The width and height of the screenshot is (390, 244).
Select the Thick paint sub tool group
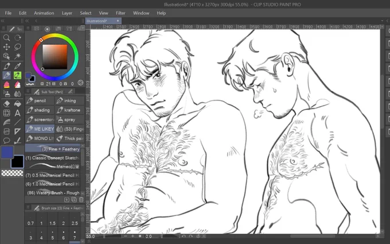(x=69, y=138)
